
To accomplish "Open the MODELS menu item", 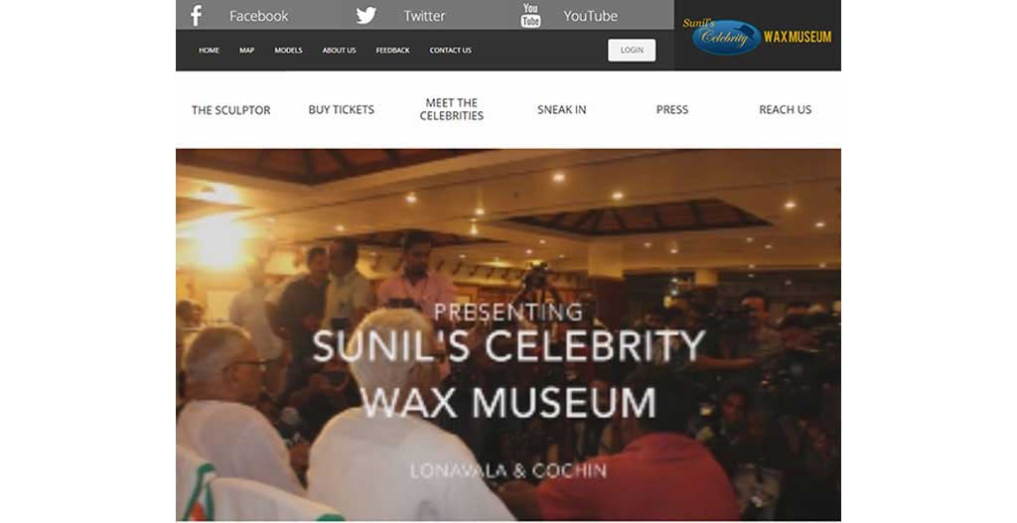I will click(x=288, y=51).
